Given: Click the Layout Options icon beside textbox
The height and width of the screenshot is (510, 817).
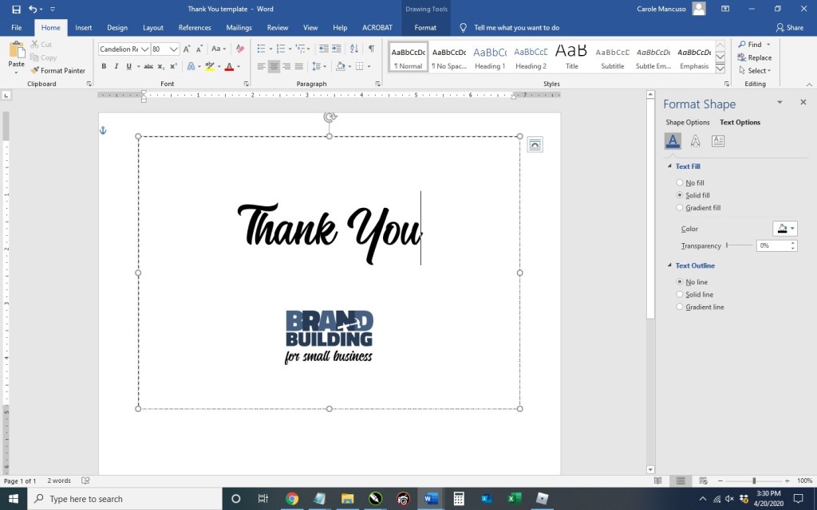Looking at the screenshot, I should (x=535, y=144).
